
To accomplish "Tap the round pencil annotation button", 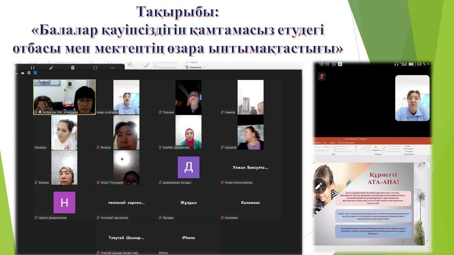I will 318,185.
